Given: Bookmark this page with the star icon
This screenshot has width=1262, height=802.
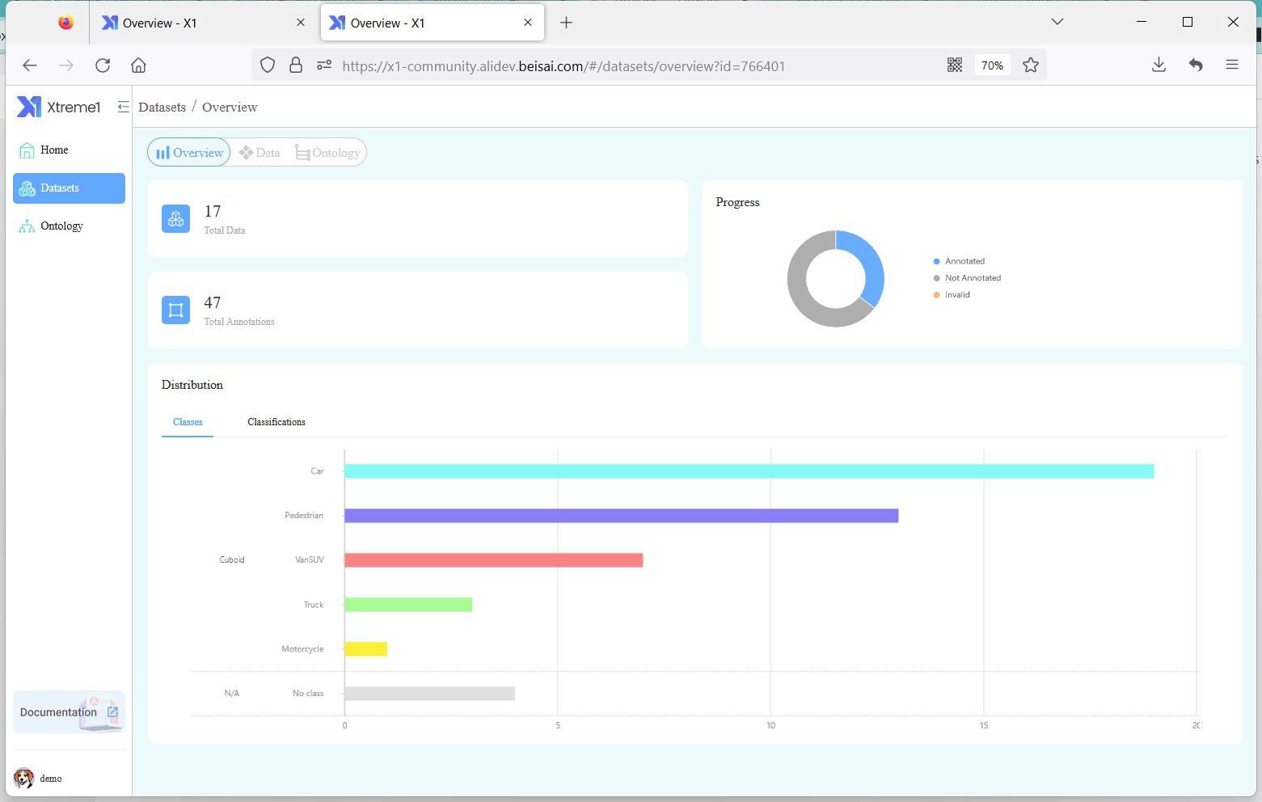Looking at the screenshot, I should click(x=1030, y=65).
